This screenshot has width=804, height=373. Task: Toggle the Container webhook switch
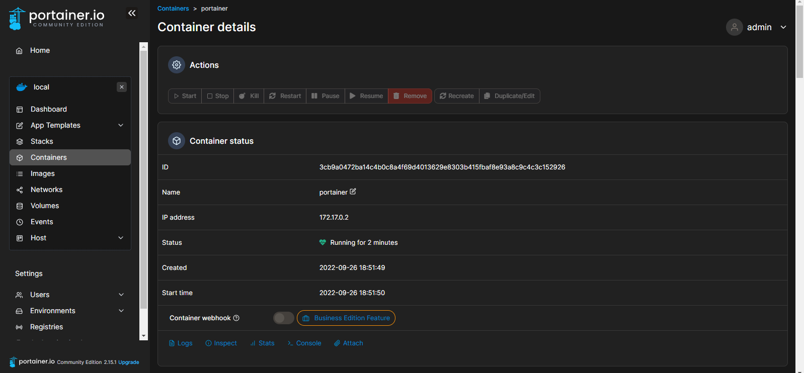point(284,318)
